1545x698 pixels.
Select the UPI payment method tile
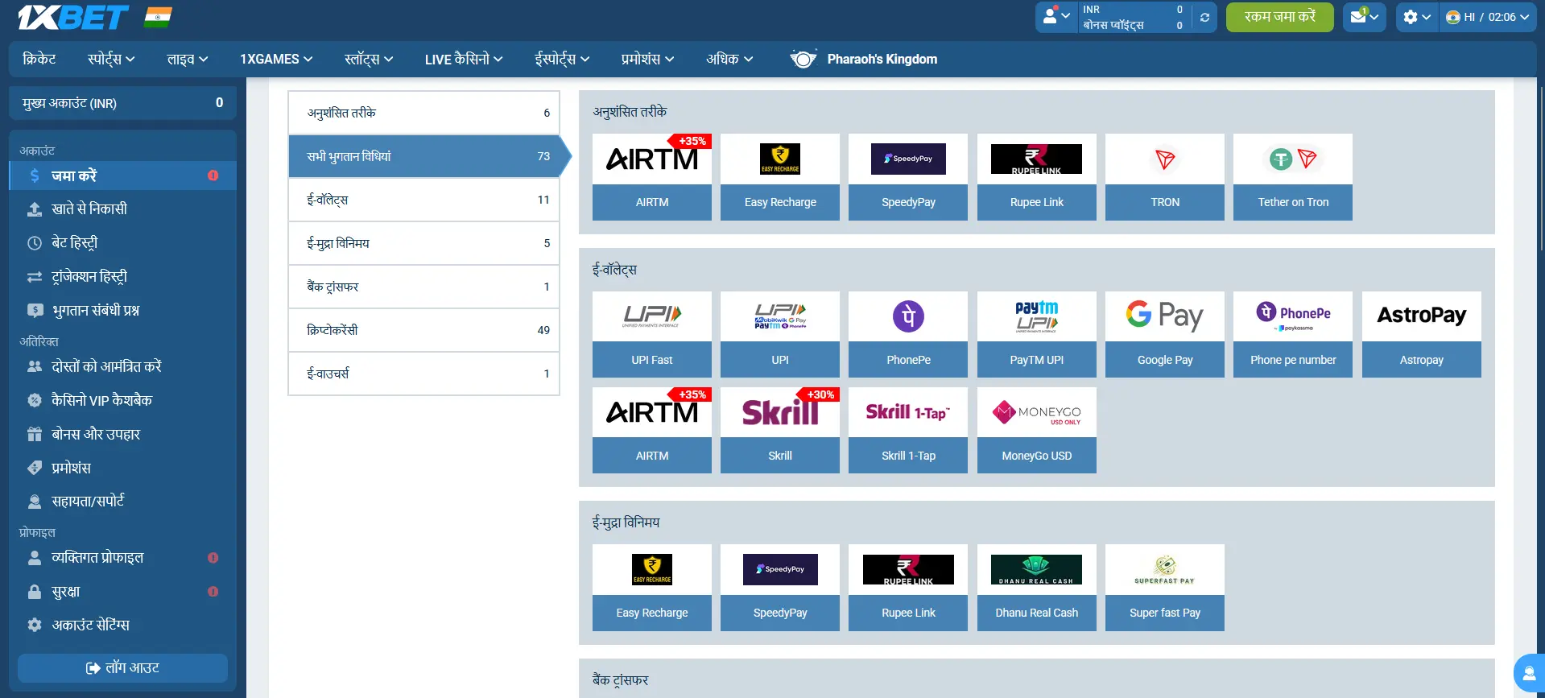click(780, 334)
